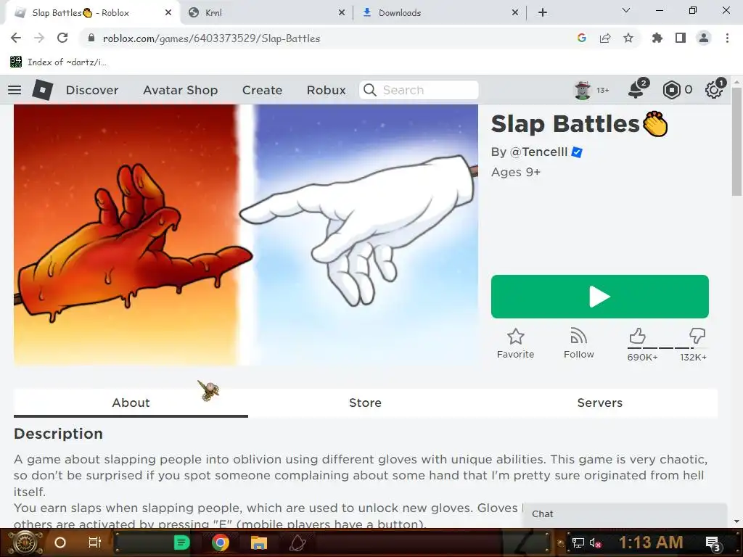This screenshot has height=557, width=743.
Task: Follow the Slap Battles game
Action: (x=578, y=344)
